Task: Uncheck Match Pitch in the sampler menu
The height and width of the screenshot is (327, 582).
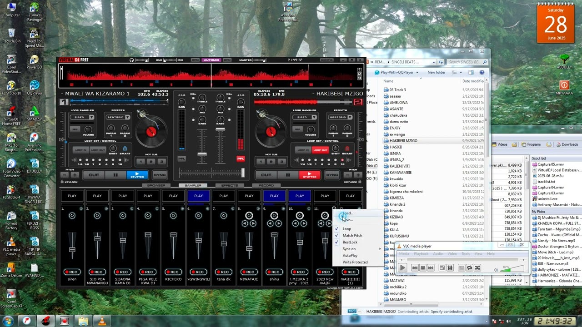Action: point(352,236)
